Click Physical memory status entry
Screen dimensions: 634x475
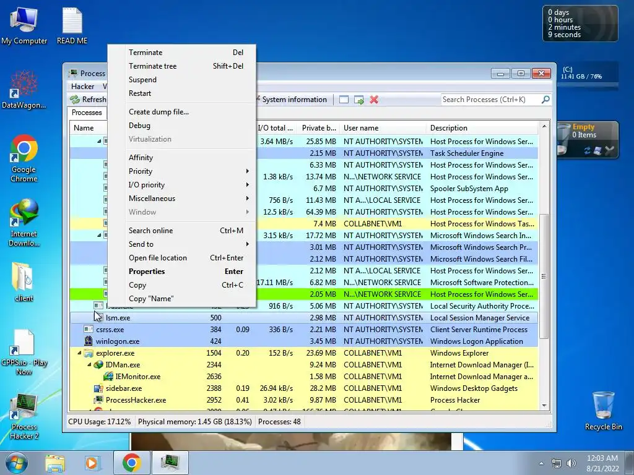point(194,422)
